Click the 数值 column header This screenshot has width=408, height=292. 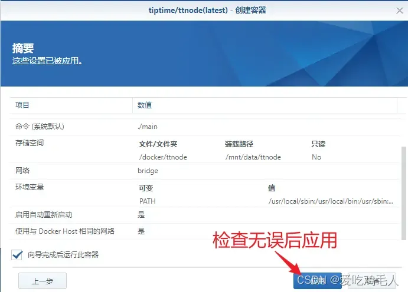[265, 105]
